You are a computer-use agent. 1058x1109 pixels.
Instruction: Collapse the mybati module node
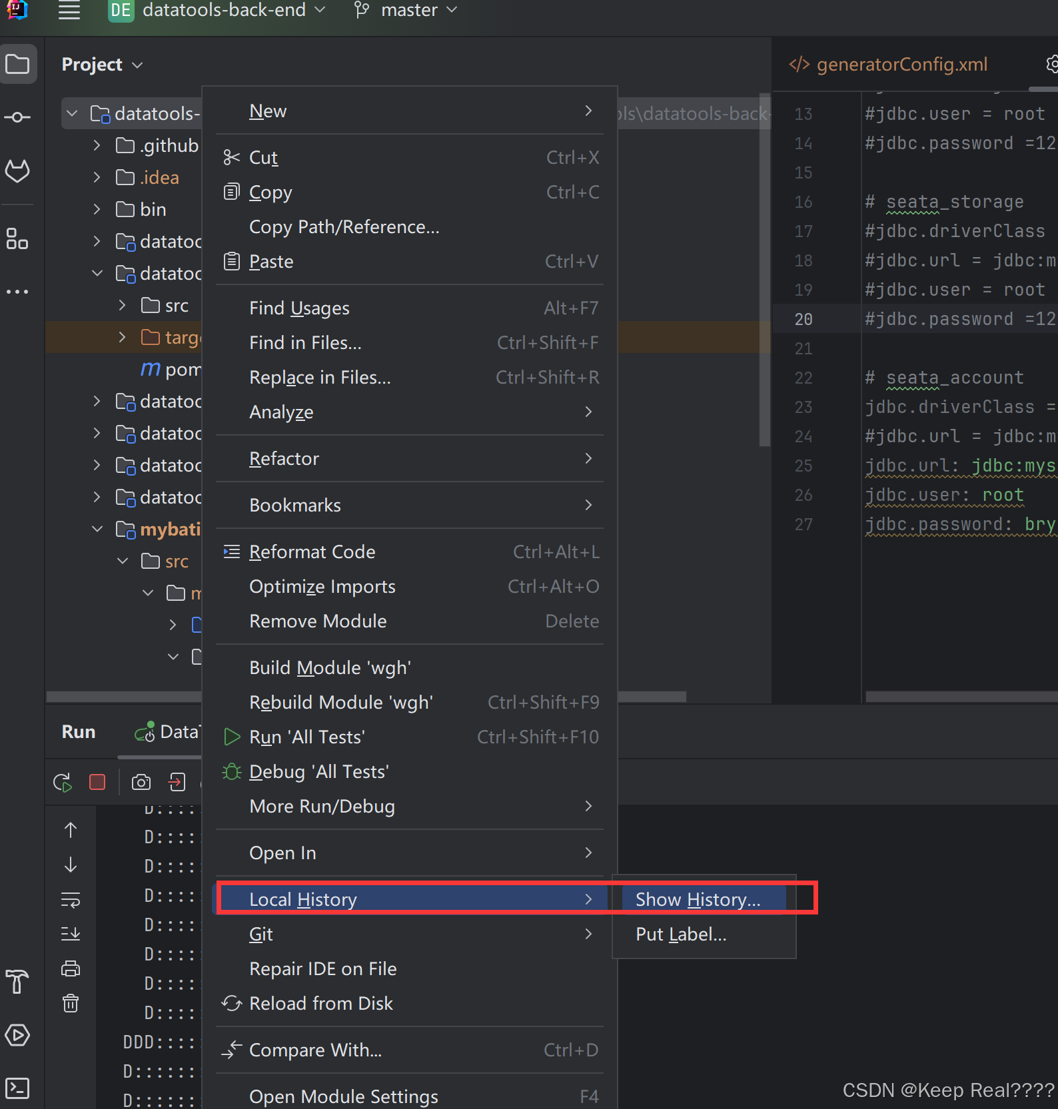point(97,529)
